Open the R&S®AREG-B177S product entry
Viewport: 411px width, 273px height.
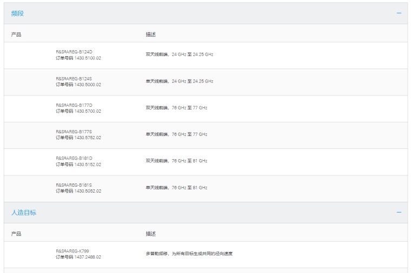(74, 132)
